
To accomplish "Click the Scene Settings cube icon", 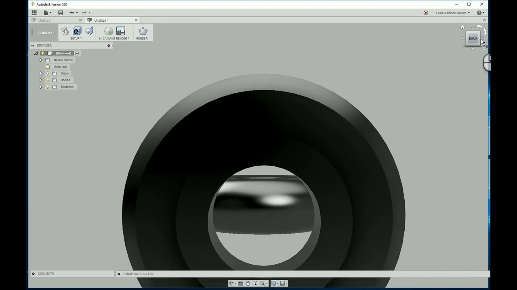I will tap(77, 31).
